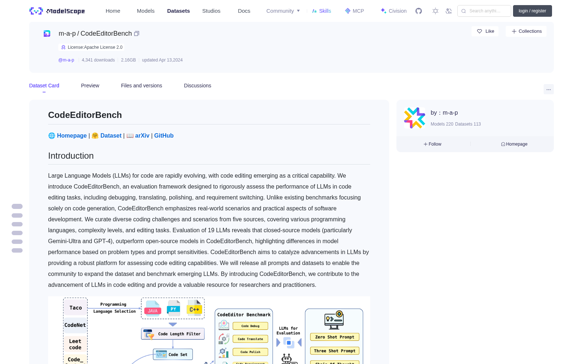Expand the Community dropdown menu
The height and width of the screenshot is (364, 583).
[283, 11]
